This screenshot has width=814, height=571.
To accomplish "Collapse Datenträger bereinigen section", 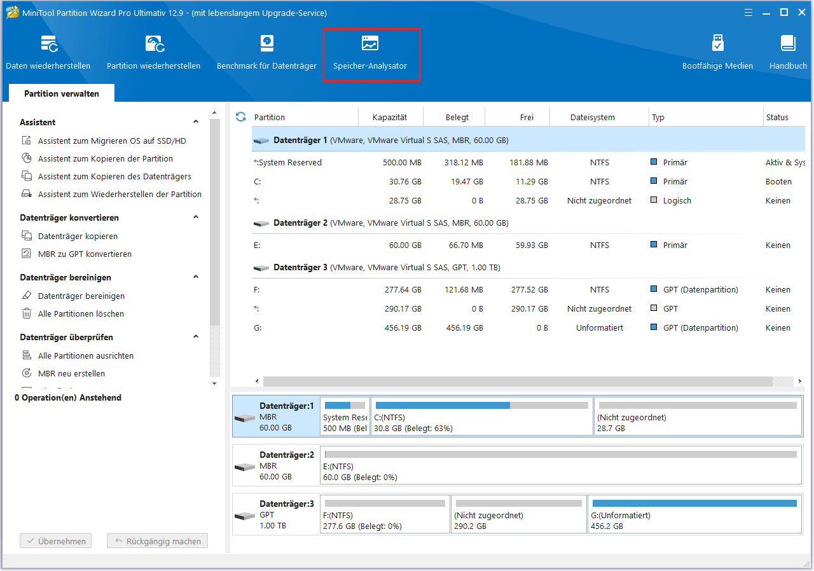I will point(196,277).
